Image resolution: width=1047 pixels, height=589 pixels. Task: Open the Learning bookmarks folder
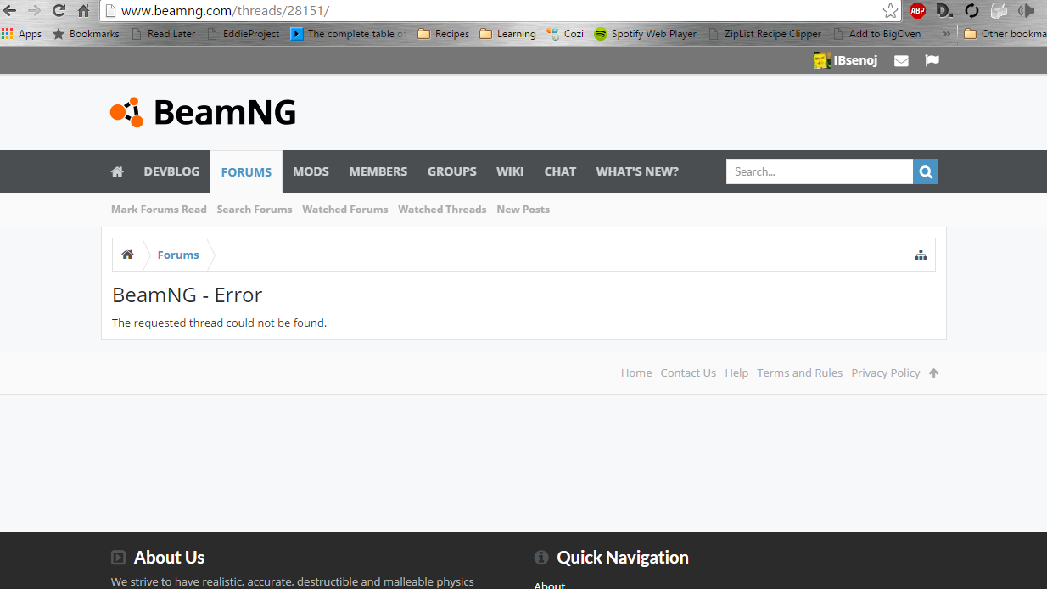click(507, 34)
